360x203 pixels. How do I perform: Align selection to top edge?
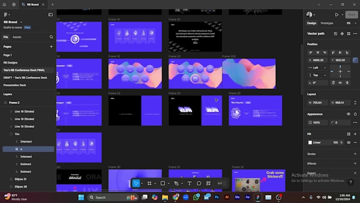point(333,52)
